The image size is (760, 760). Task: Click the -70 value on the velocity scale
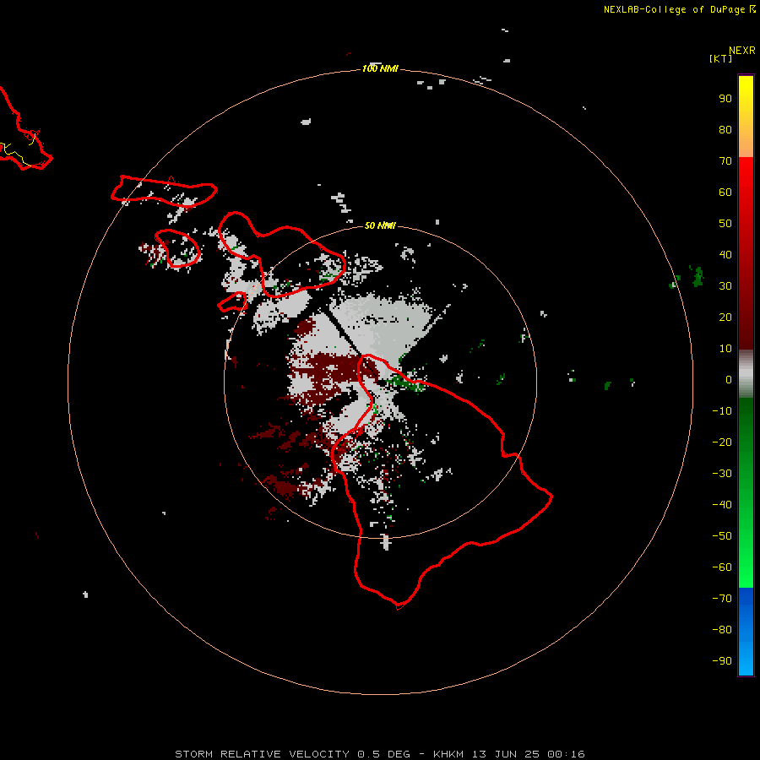722,599
